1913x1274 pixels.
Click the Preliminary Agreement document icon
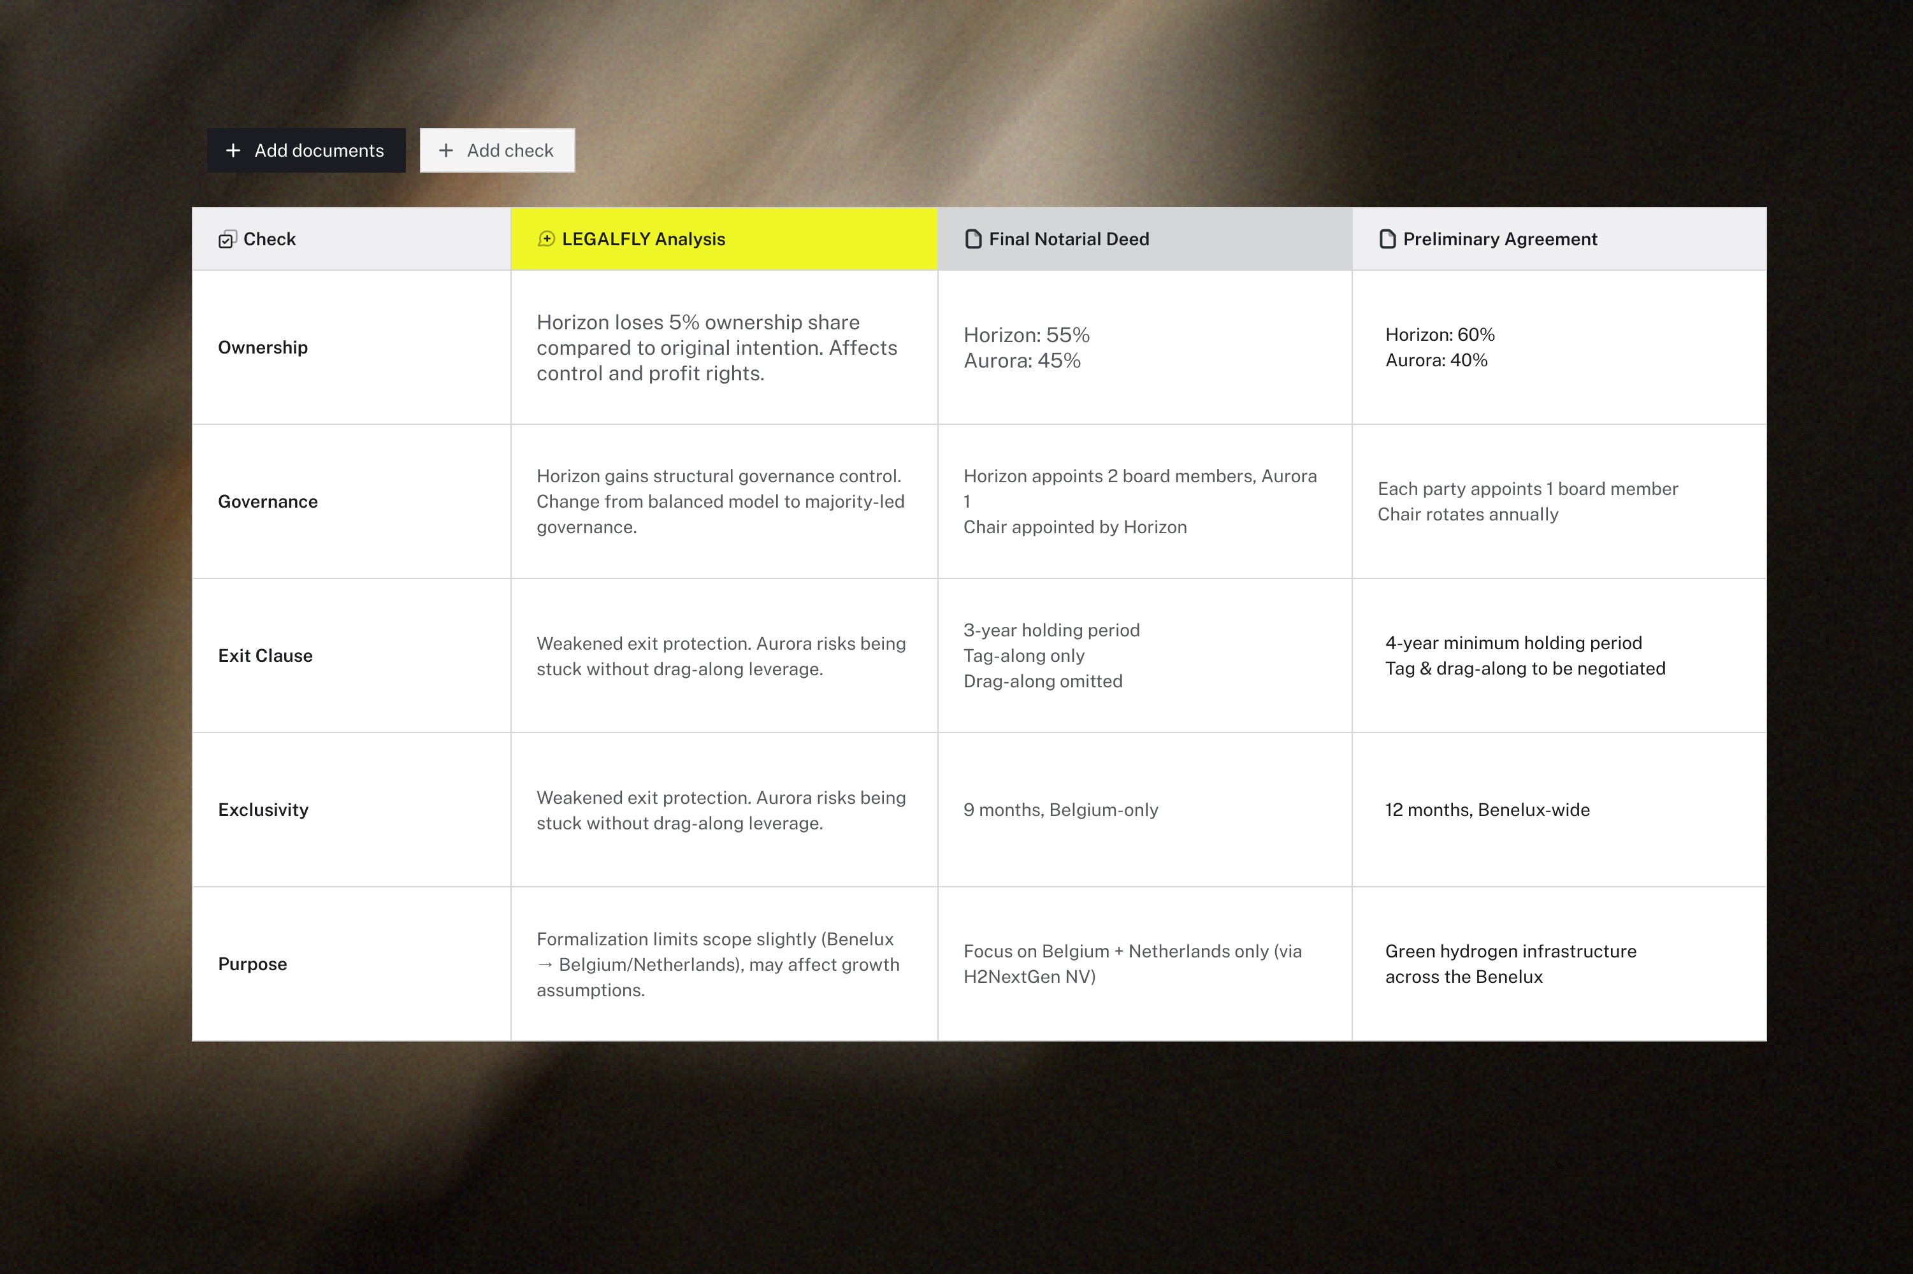(x=1387, y=239)
